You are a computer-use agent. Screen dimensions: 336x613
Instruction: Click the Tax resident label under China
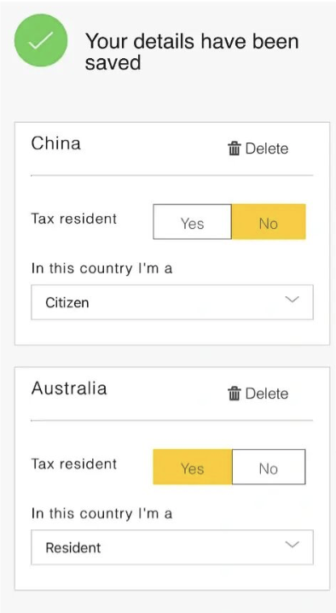tap(74, 219)
